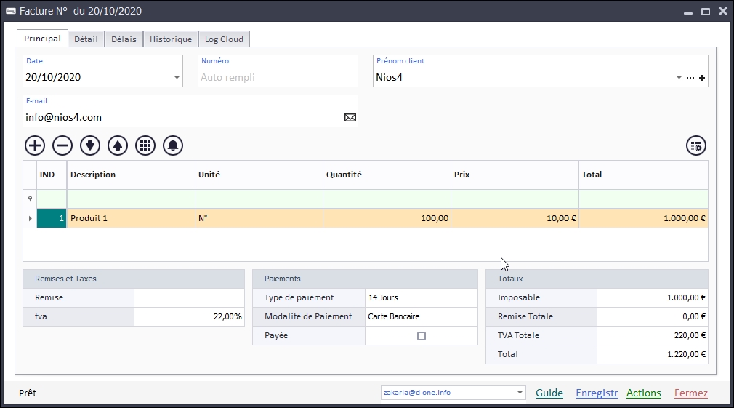This screenshot has width=734, height=408.
Task: Switch to the Détail tab
Action: click(x=86, y=39)
